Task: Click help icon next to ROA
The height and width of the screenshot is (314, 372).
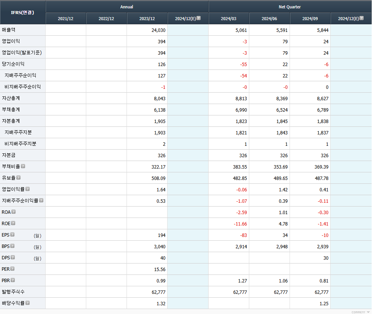Action: click(14, 211)
